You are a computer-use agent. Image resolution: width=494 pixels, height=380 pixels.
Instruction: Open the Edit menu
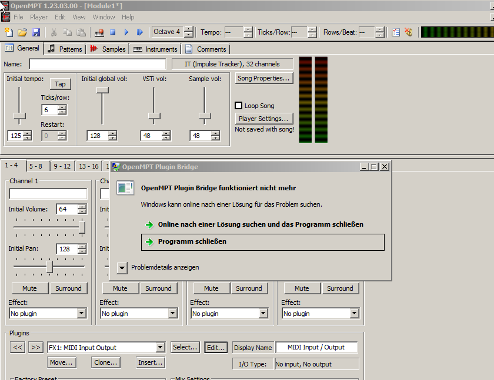(x=60, y=17)
